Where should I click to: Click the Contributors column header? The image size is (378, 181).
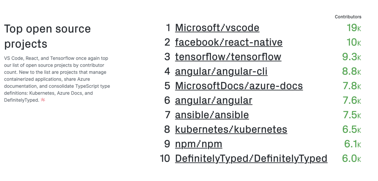(x=348, y=17)
